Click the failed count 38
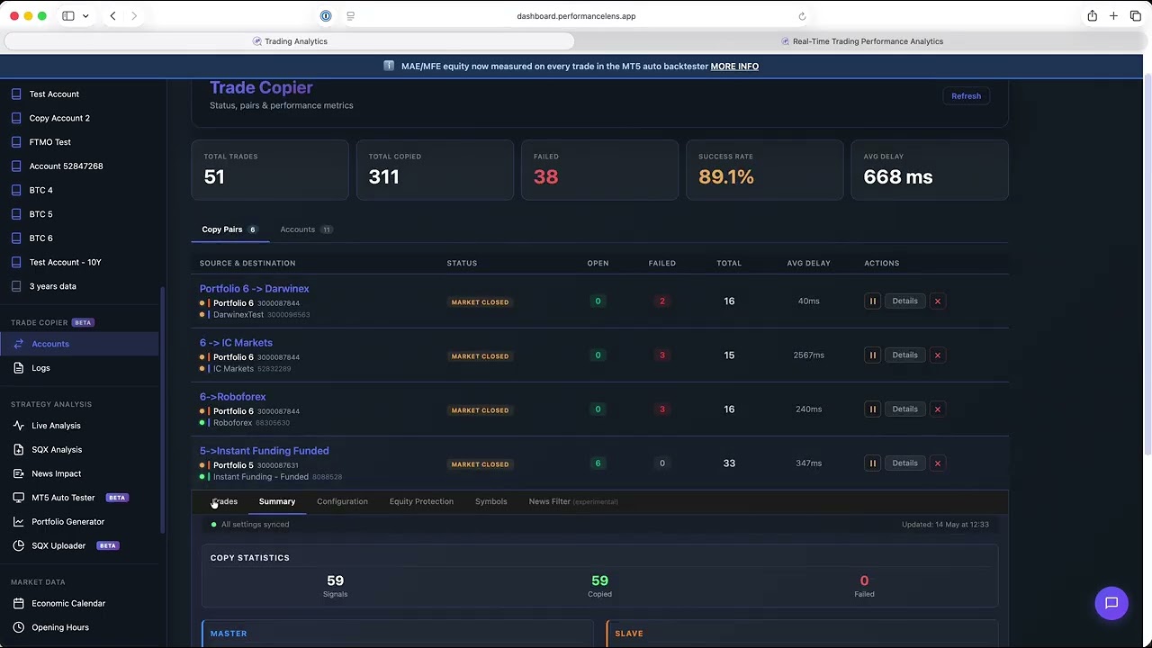 (x=545, y=177)
